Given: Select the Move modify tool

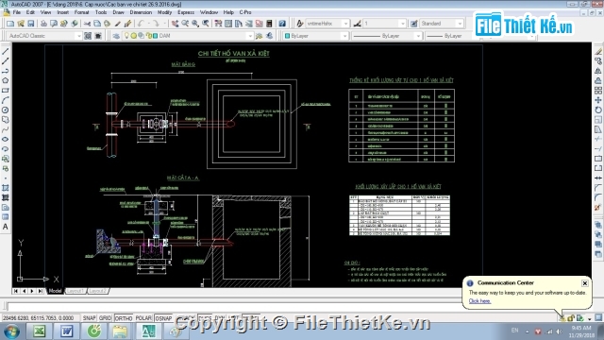Looking at the screenshot, I should coord(598,100).
